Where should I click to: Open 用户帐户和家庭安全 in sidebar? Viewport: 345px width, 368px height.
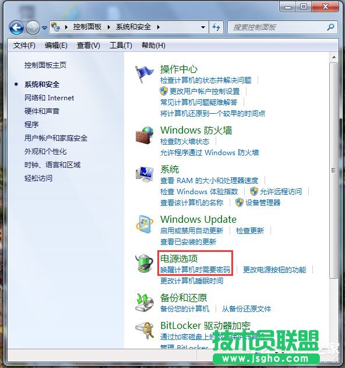click(x=56, y=138)
